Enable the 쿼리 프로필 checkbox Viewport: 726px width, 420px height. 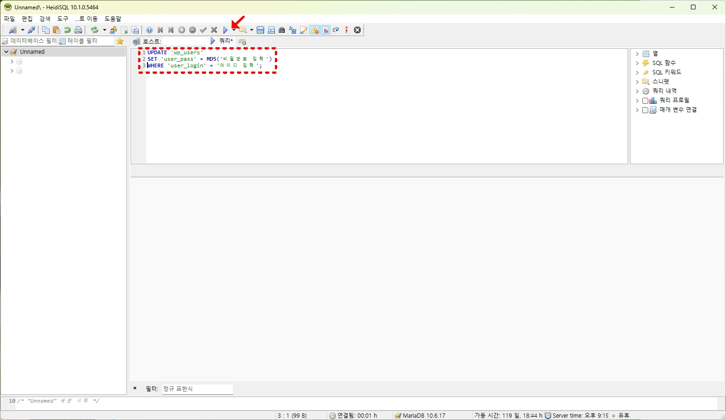click(645, 101)
